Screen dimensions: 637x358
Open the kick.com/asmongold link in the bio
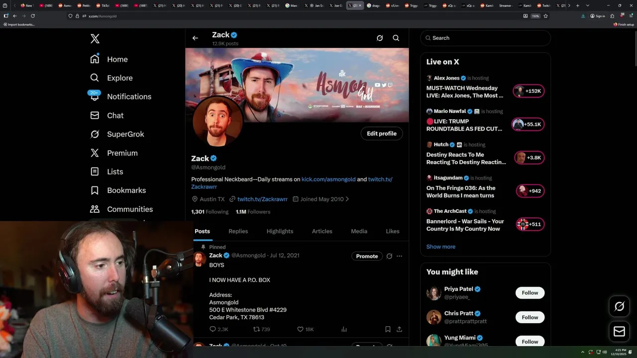click(x=328, y=179)
